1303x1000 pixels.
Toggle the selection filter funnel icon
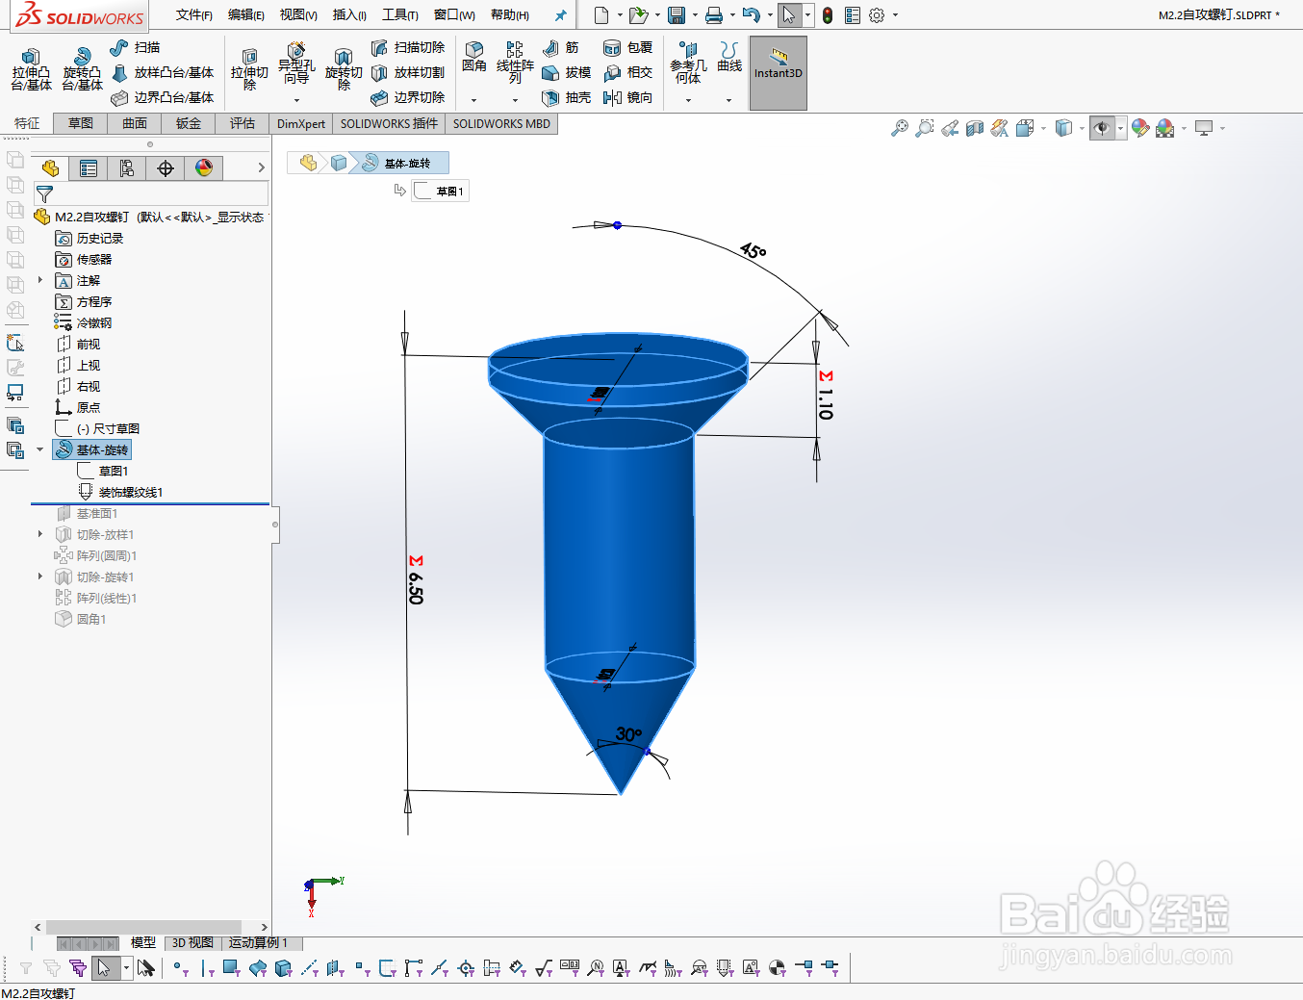click(44, 193)
